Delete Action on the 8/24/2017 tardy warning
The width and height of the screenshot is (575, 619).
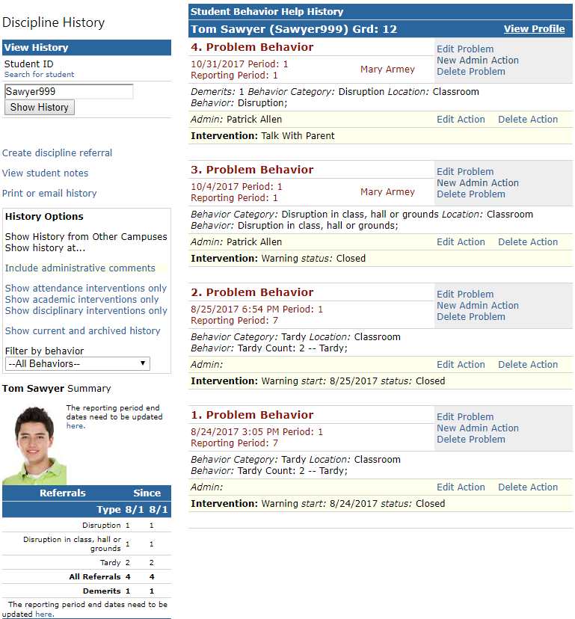528,487
